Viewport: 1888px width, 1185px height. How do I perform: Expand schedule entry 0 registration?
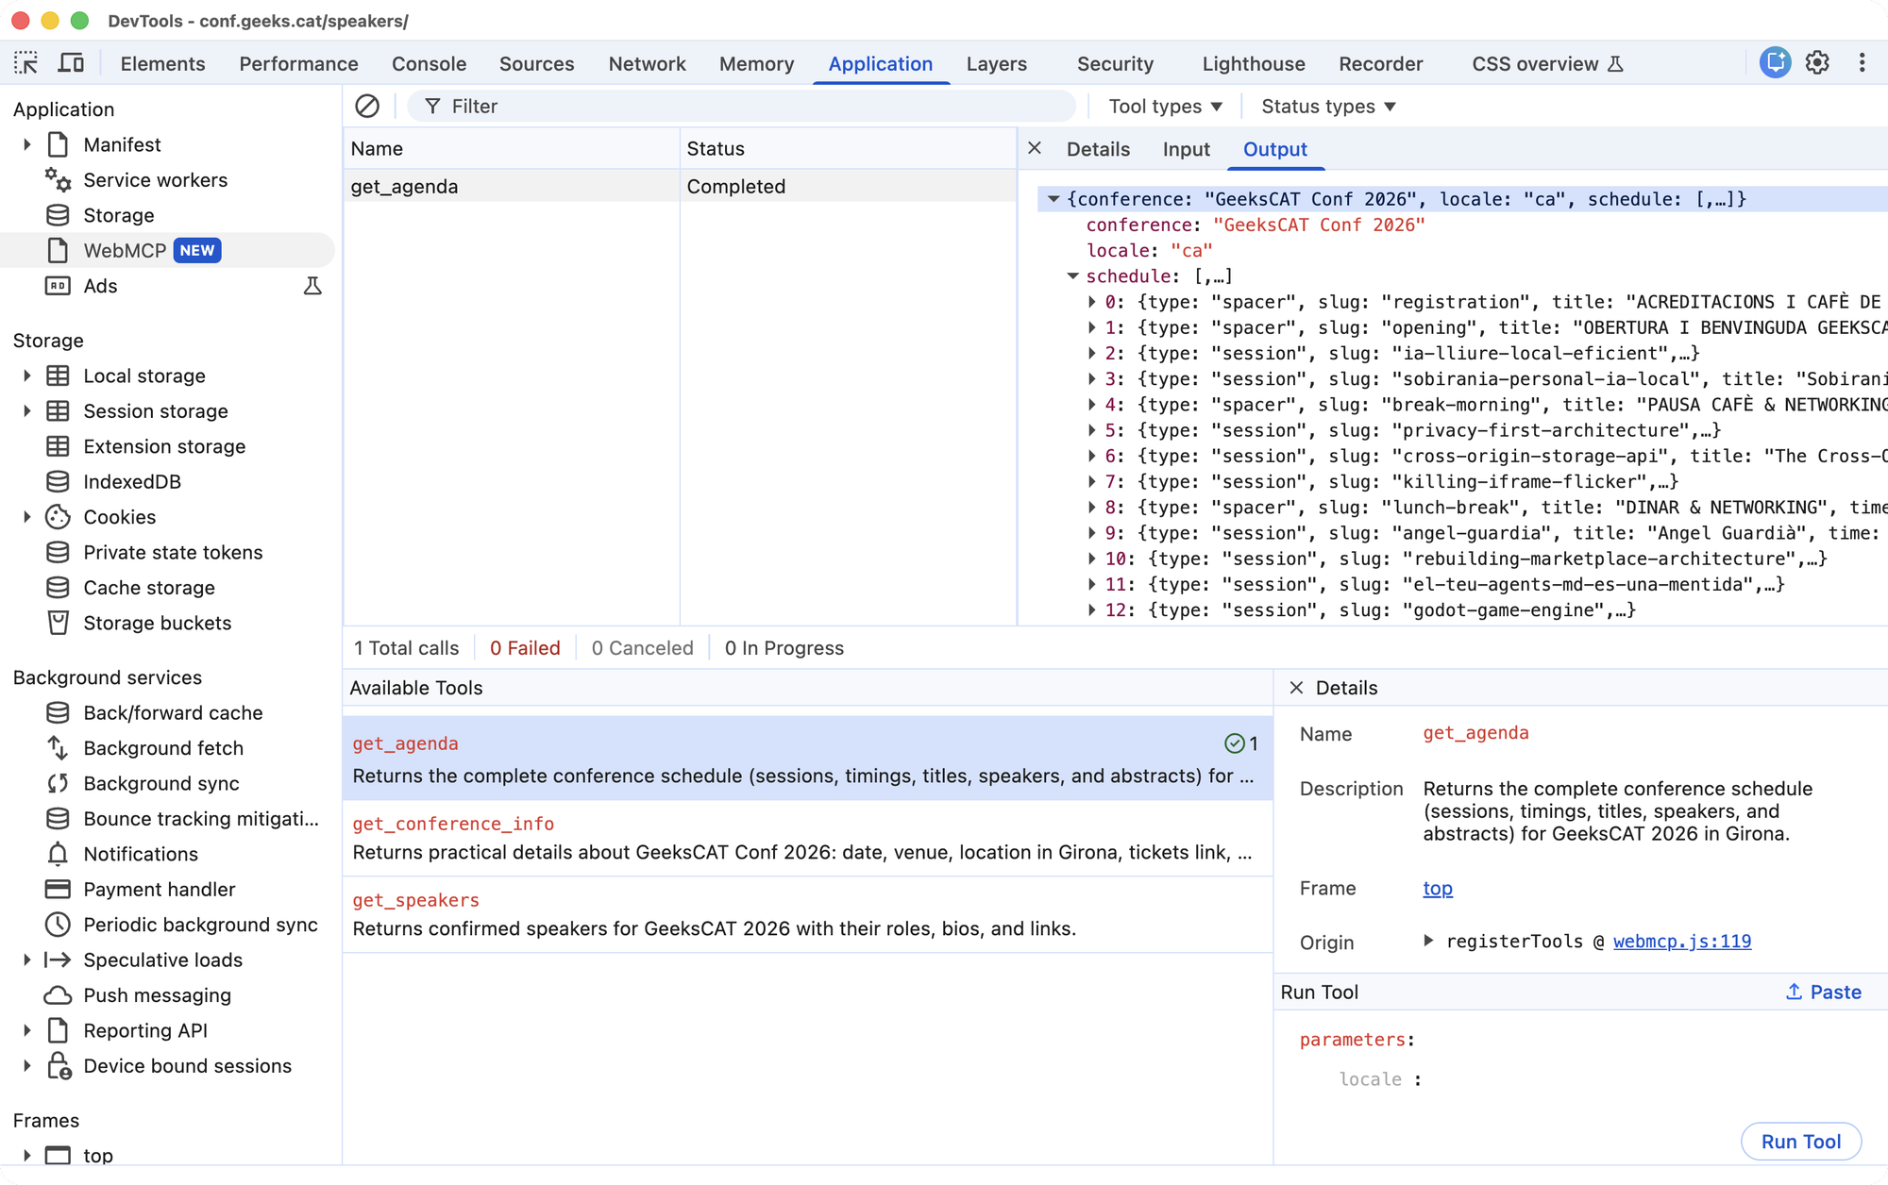pyautogui.click(x=1092, y=302)
